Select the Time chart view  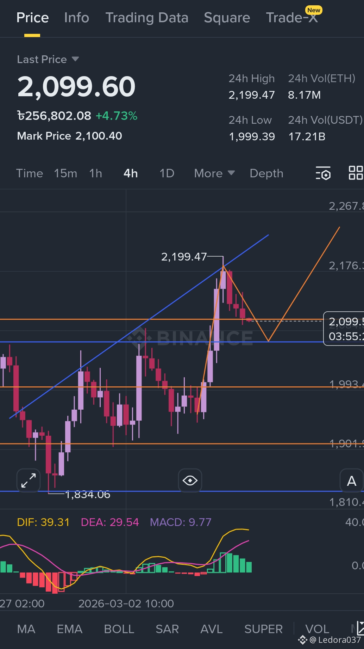click(30, 173)
